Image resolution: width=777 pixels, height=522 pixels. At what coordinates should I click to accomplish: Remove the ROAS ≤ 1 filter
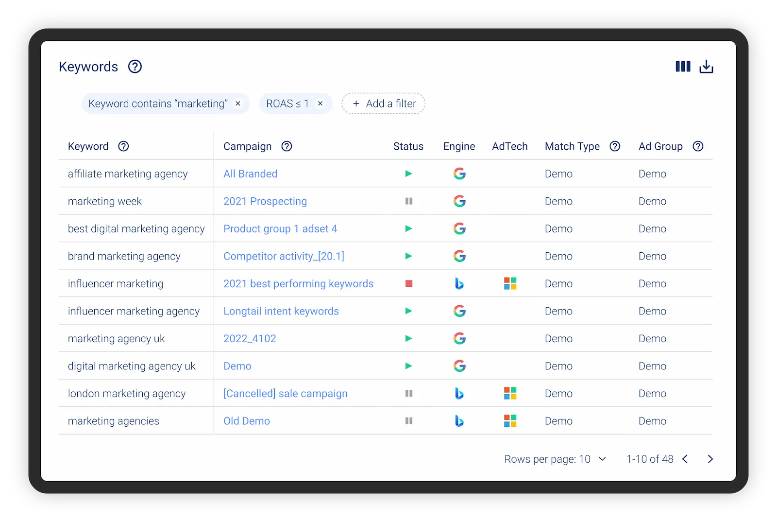point(320,104)
